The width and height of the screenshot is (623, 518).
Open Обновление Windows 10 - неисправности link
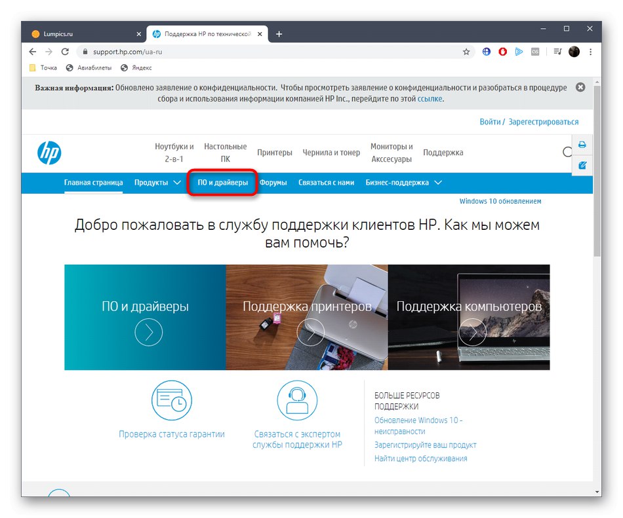(x=418, y=426)
